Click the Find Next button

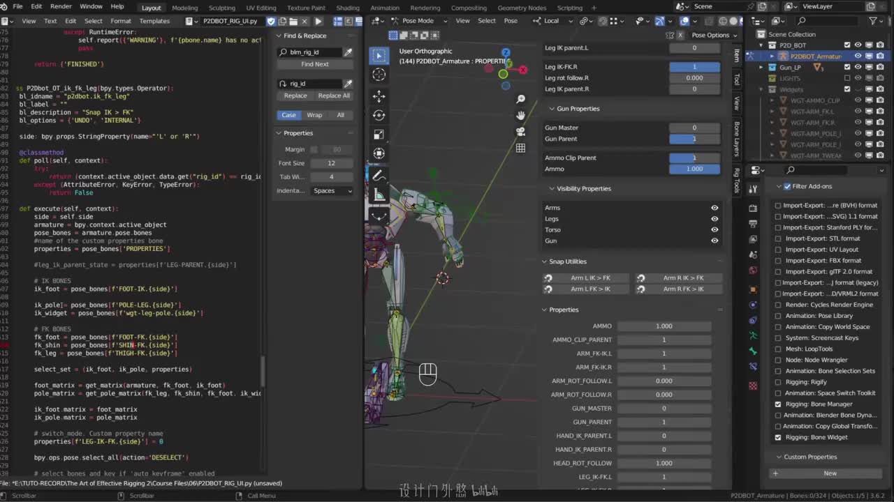(314, 64)
